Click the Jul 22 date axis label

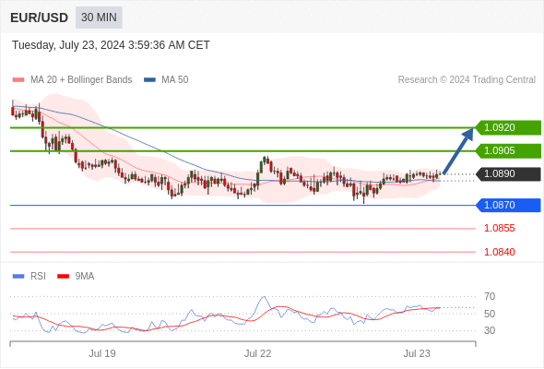pos(257,353)
